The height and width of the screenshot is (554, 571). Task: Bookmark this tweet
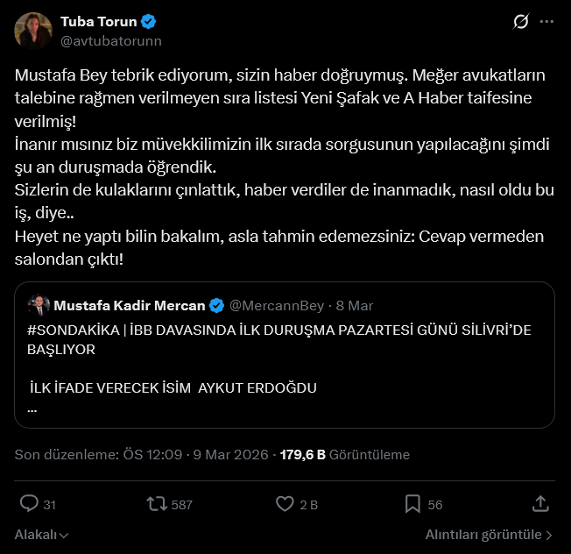point(412,504)
